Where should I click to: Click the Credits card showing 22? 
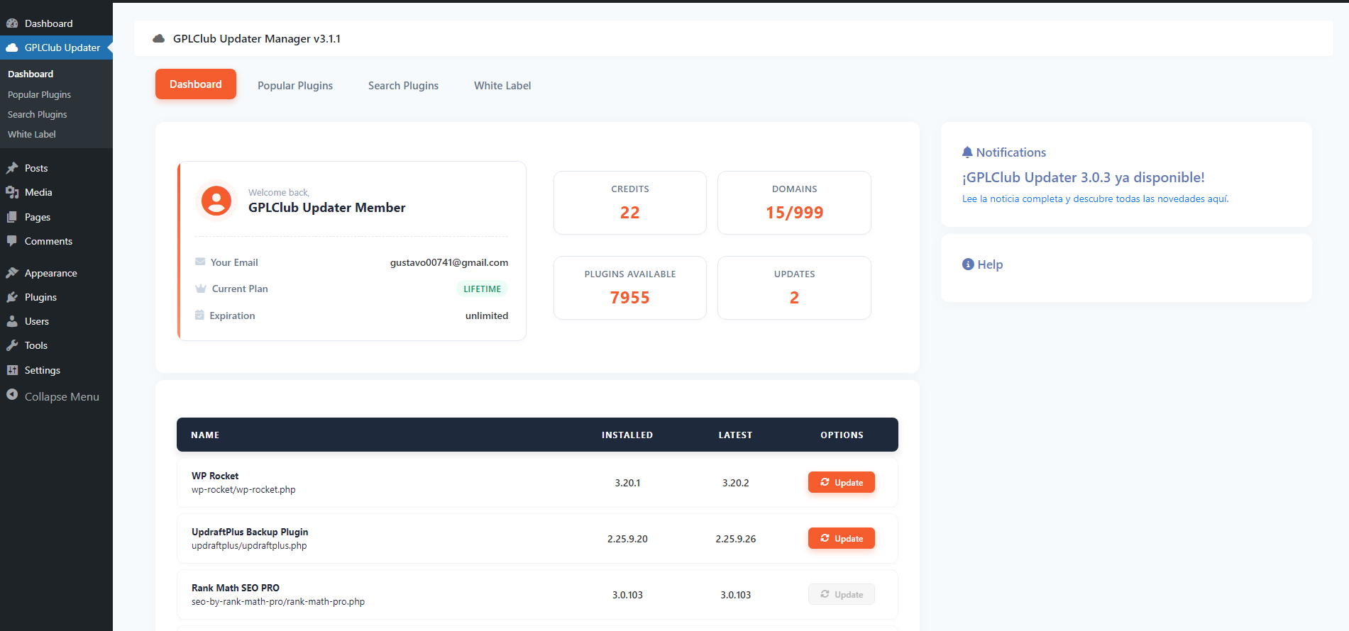(630, 203)
